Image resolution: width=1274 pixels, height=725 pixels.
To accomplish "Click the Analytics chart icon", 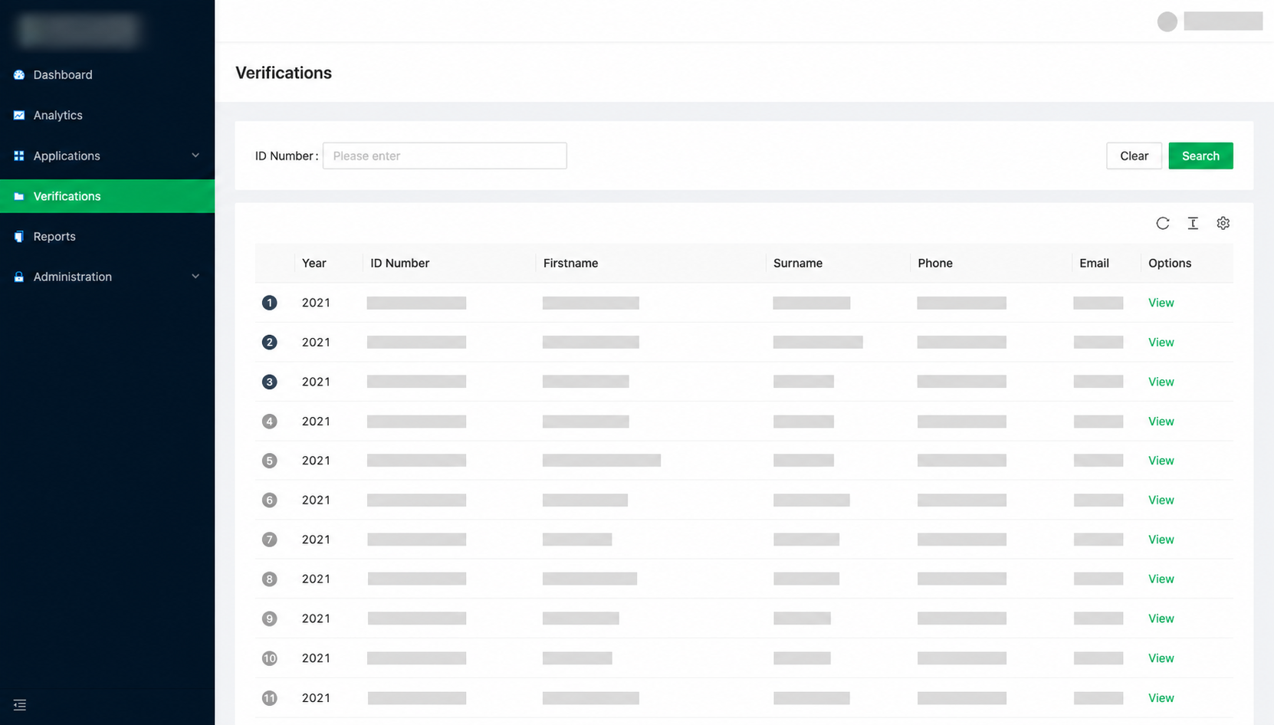I will (19, 116).
